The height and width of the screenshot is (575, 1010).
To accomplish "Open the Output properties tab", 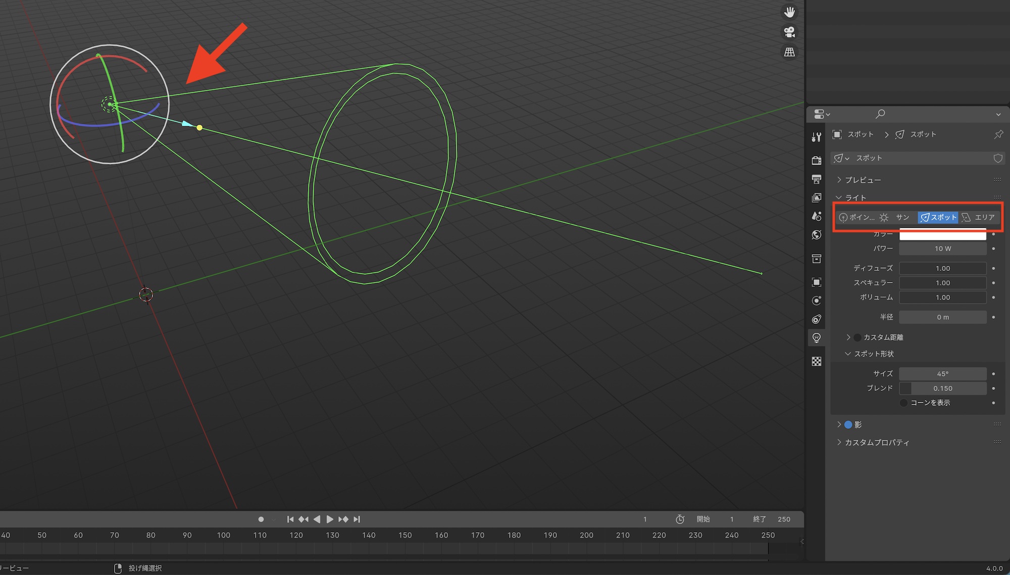I will tap(816, 179).
